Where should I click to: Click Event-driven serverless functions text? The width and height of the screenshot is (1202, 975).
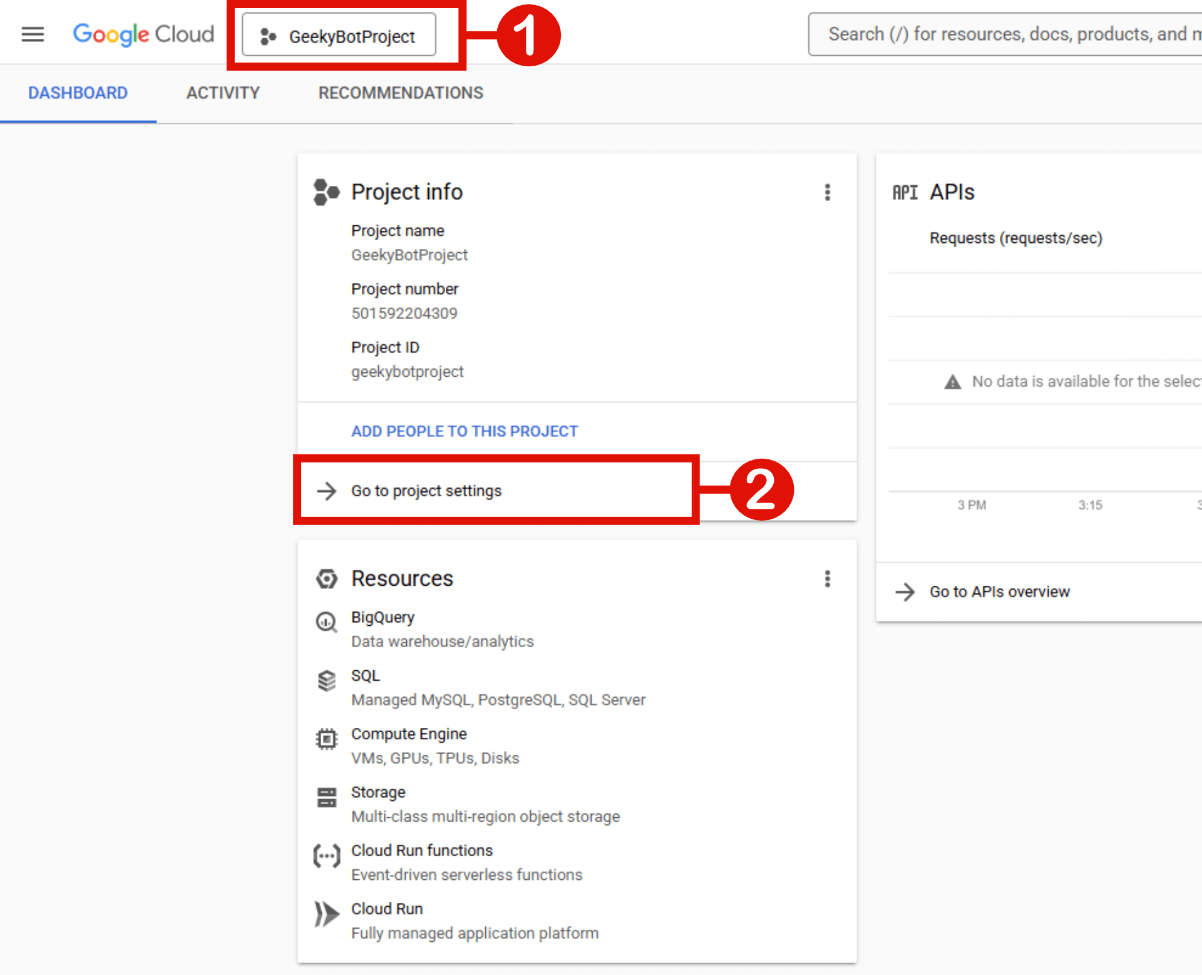pyautogui.click(x=466, y=875)
